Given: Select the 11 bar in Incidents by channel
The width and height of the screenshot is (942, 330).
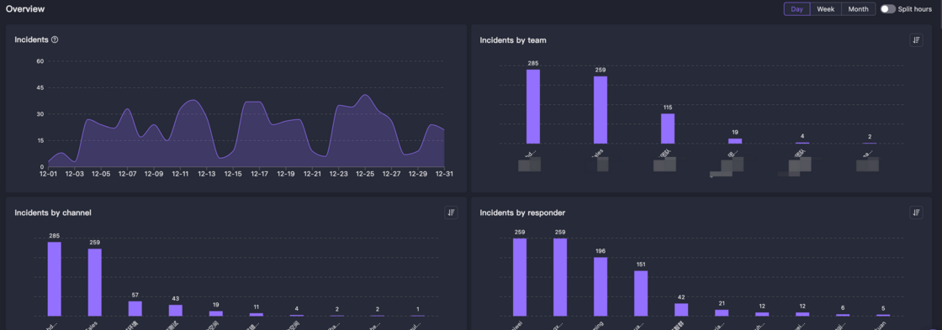Looking at the screenshot, I should 256,314.
